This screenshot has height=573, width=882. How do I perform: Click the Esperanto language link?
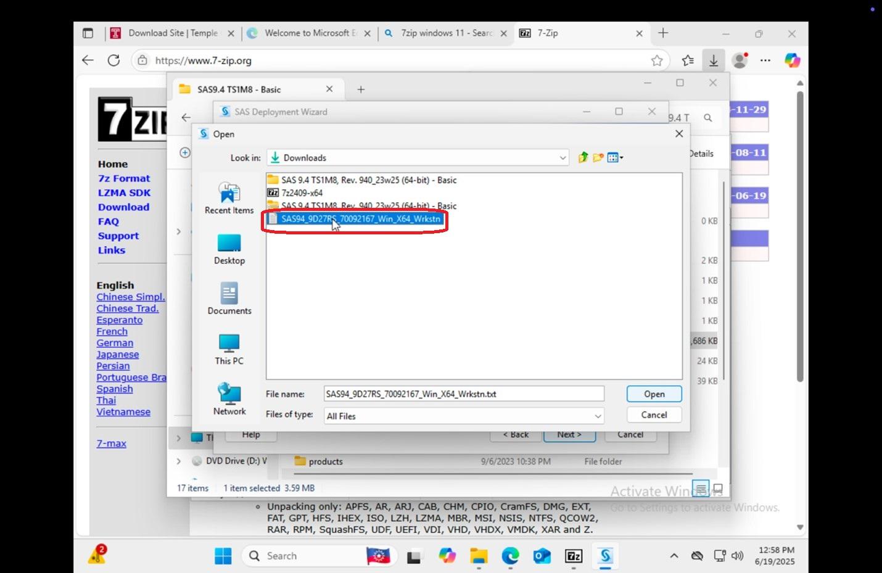pyautogui.click(x=119, y=320)
